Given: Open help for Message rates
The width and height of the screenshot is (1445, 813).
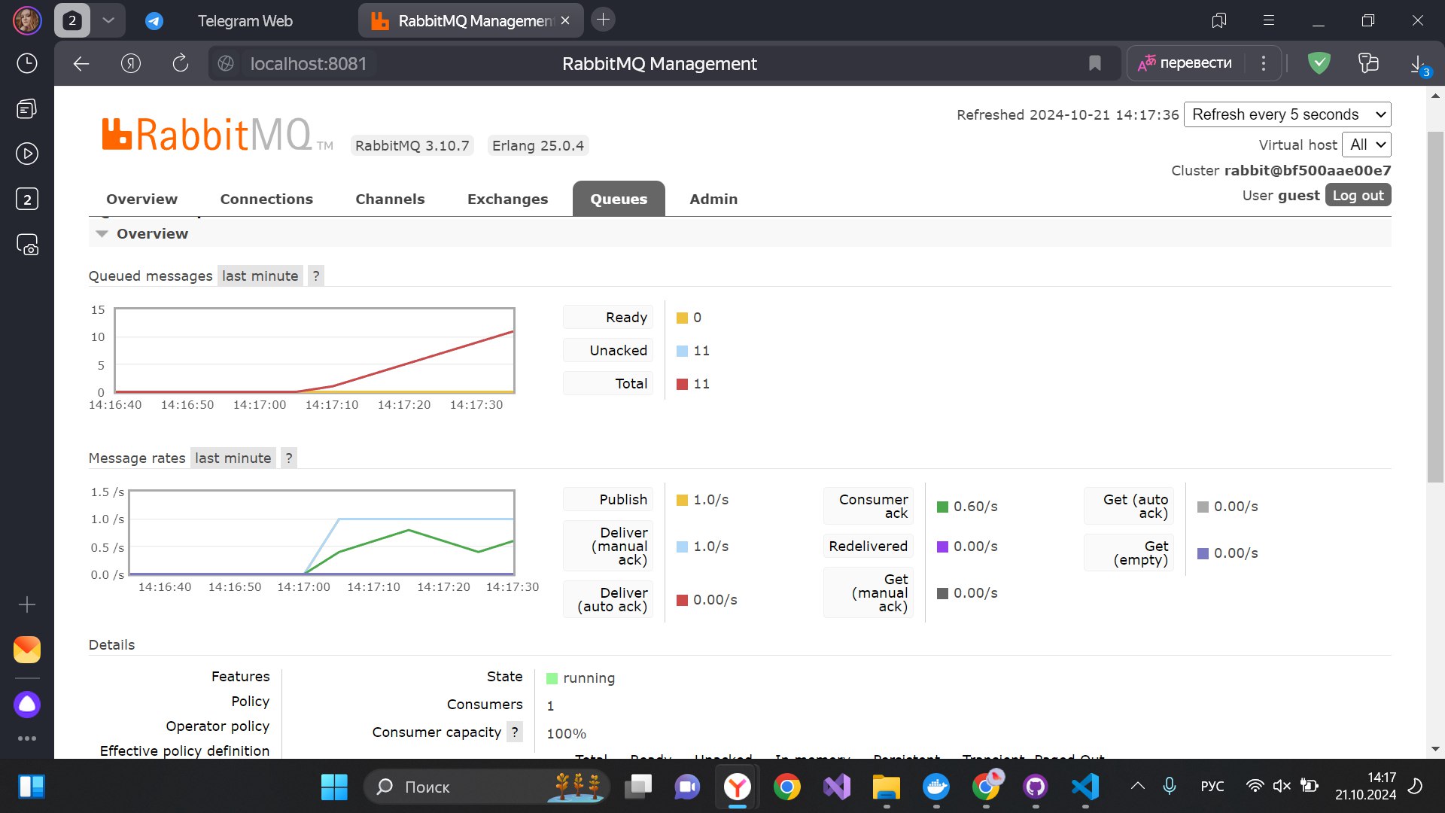Looking at the screenshot, I should click(x=289, y=458).
